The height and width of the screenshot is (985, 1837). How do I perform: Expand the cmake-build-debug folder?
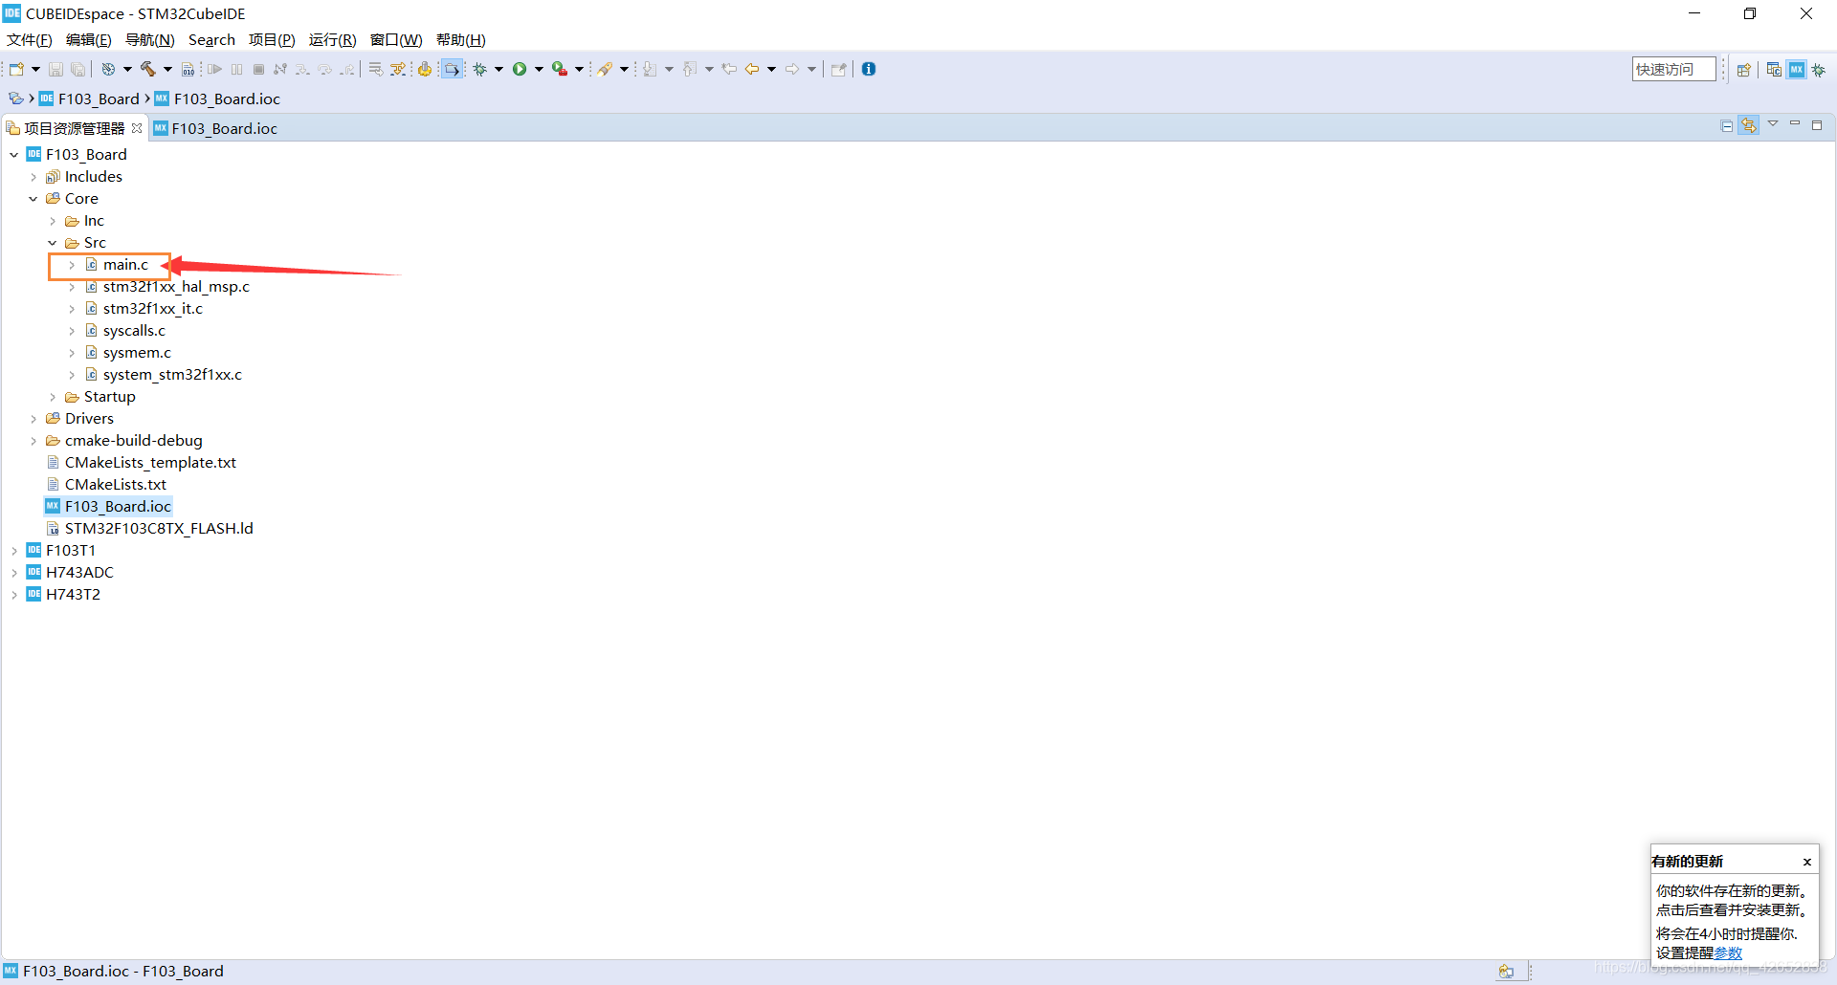[33, 441]
